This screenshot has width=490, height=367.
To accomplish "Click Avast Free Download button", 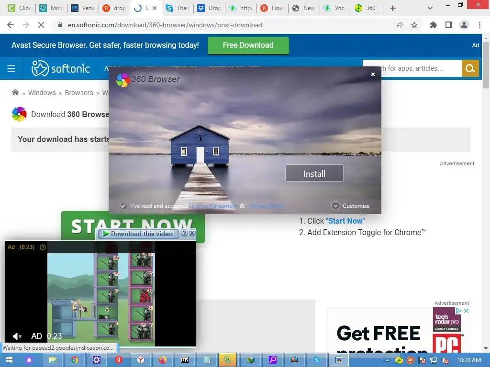I will (248, 45).
